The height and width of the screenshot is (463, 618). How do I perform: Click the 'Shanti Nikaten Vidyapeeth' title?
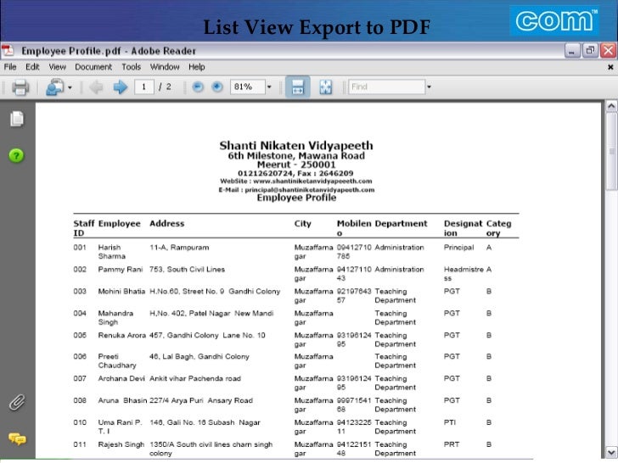(x=296, y=145)
